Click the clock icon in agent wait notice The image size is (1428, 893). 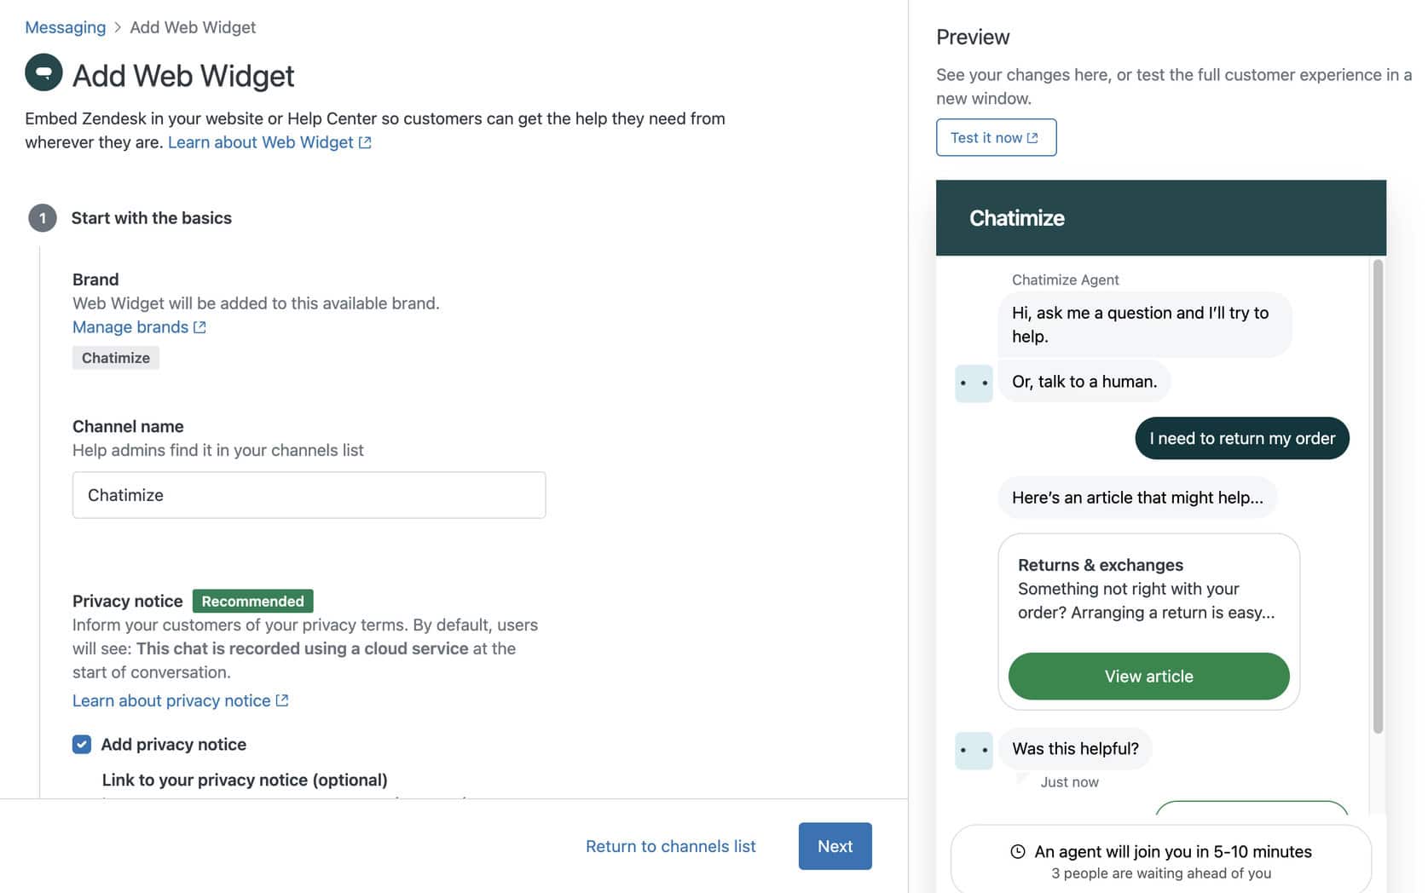1017,851
